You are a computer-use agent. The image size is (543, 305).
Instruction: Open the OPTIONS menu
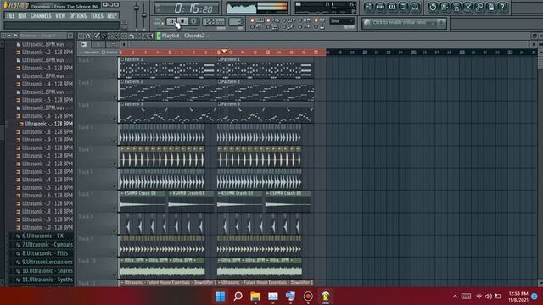point(78,15)
